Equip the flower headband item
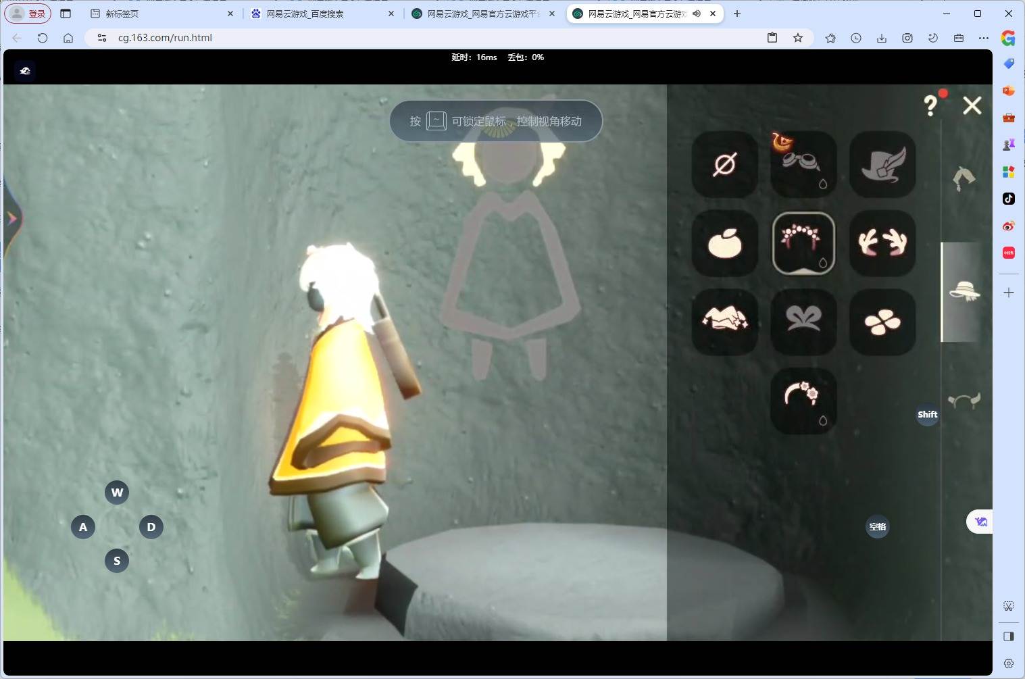This screenshot has width=1025, height=679. pos(803,401)
